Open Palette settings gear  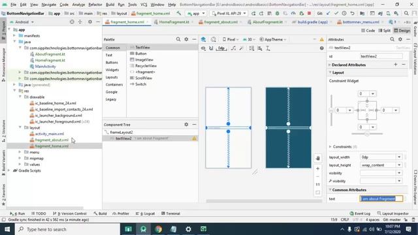pos(186,39)
